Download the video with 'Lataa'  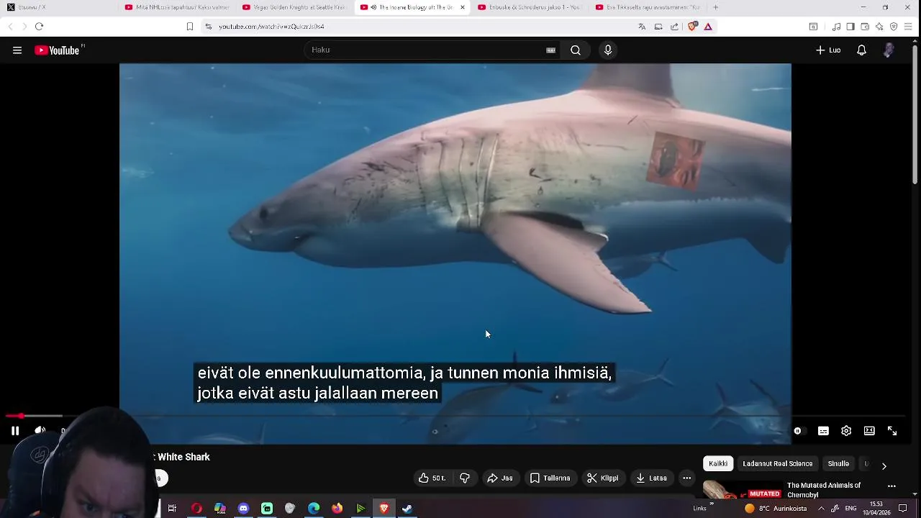(652, 478)
